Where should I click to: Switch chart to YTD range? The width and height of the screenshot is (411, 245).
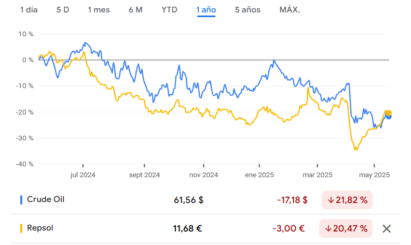(x=169, y=10)
